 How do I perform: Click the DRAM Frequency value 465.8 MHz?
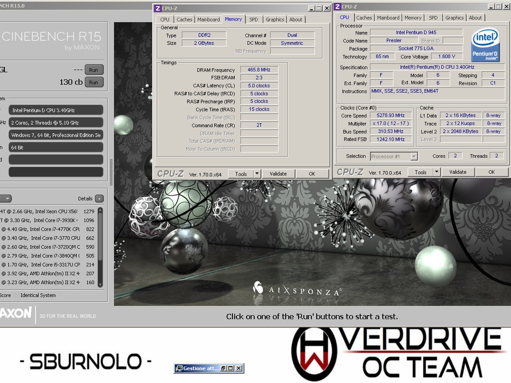(259, 70)
